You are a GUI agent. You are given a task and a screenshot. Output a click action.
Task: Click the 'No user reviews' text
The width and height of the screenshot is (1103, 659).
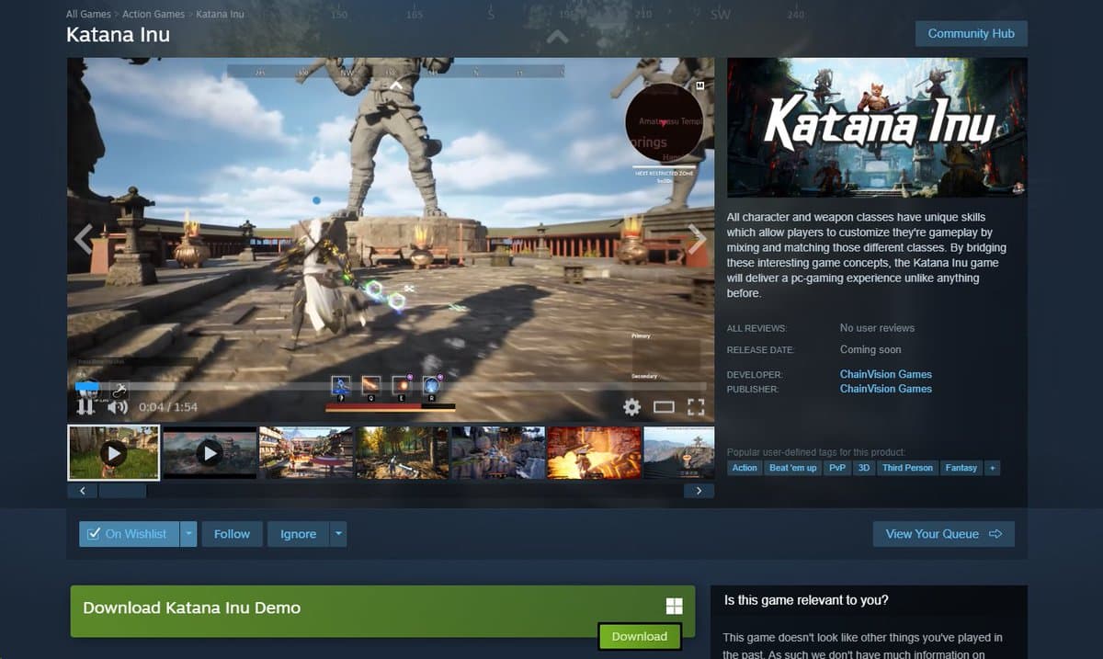point(877,328)
